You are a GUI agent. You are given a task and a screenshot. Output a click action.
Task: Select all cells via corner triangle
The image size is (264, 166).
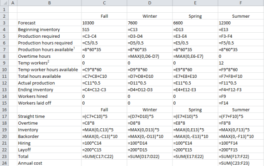pos(4,3)
